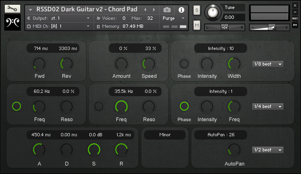Go to previous instrument preset arrow

click(x=145, y=9)
